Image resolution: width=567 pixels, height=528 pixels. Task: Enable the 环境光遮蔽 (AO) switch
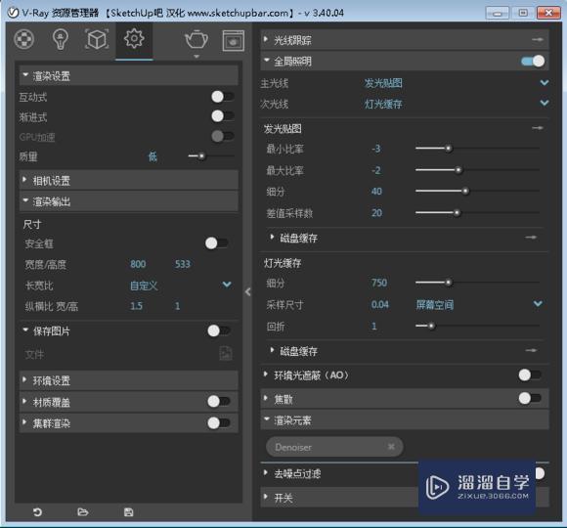pos(530,374)
